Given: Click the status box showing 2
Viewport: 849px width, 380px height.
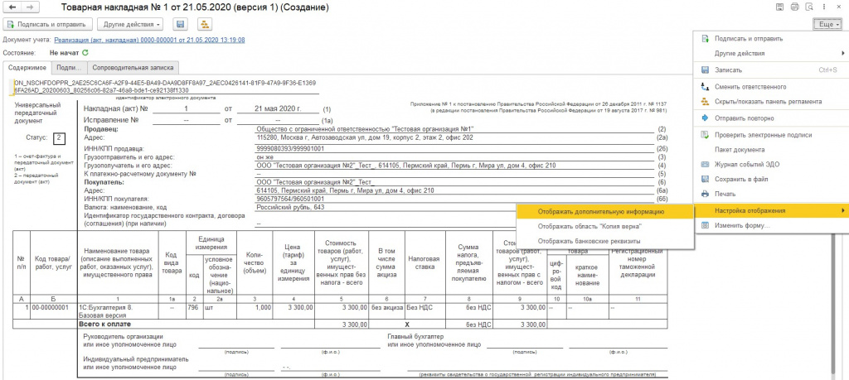Looking at the screenshot, I should point(59,138).
